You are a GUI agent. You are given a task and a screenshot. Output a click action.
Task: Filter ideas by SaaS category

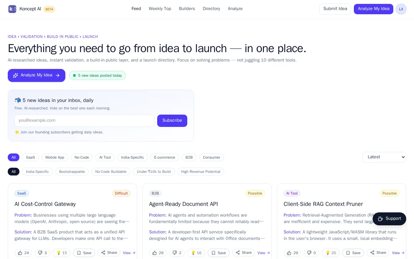[x=30, y=157]
